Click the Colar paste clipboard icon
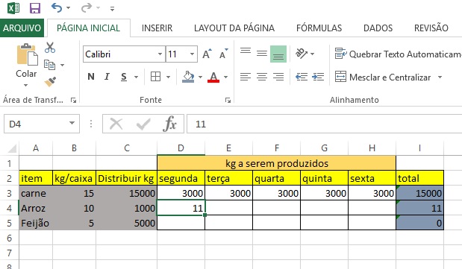 [x=27, y=54]
